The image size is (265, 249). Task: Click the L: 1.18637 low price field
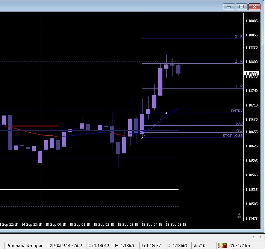tap(151, 246)
